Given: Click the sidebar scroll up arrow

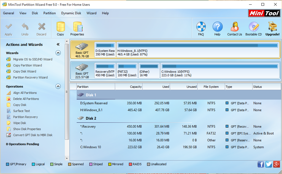Looking at the screenshot, I should (x=67, y=41).
